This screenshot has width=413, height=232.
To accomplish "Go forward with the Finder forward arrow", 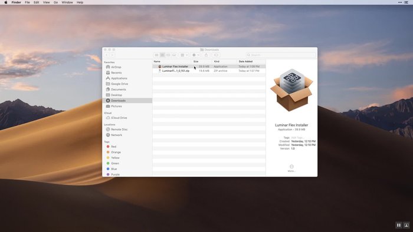I will [112, 55].
